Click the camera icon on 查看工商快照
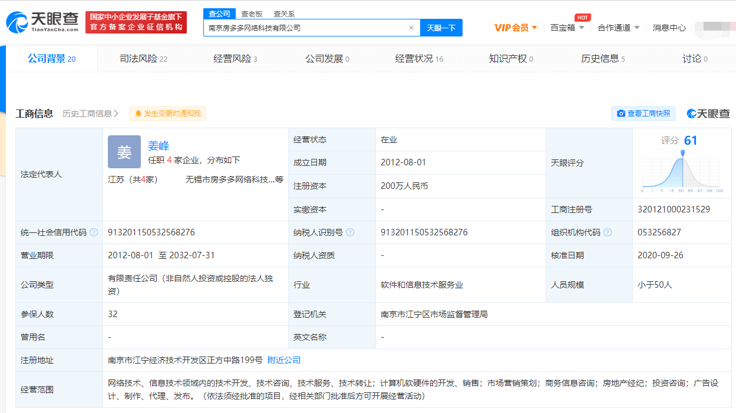Image resolution: width=736 pixels, height=413 pixels. coord(622,114)
